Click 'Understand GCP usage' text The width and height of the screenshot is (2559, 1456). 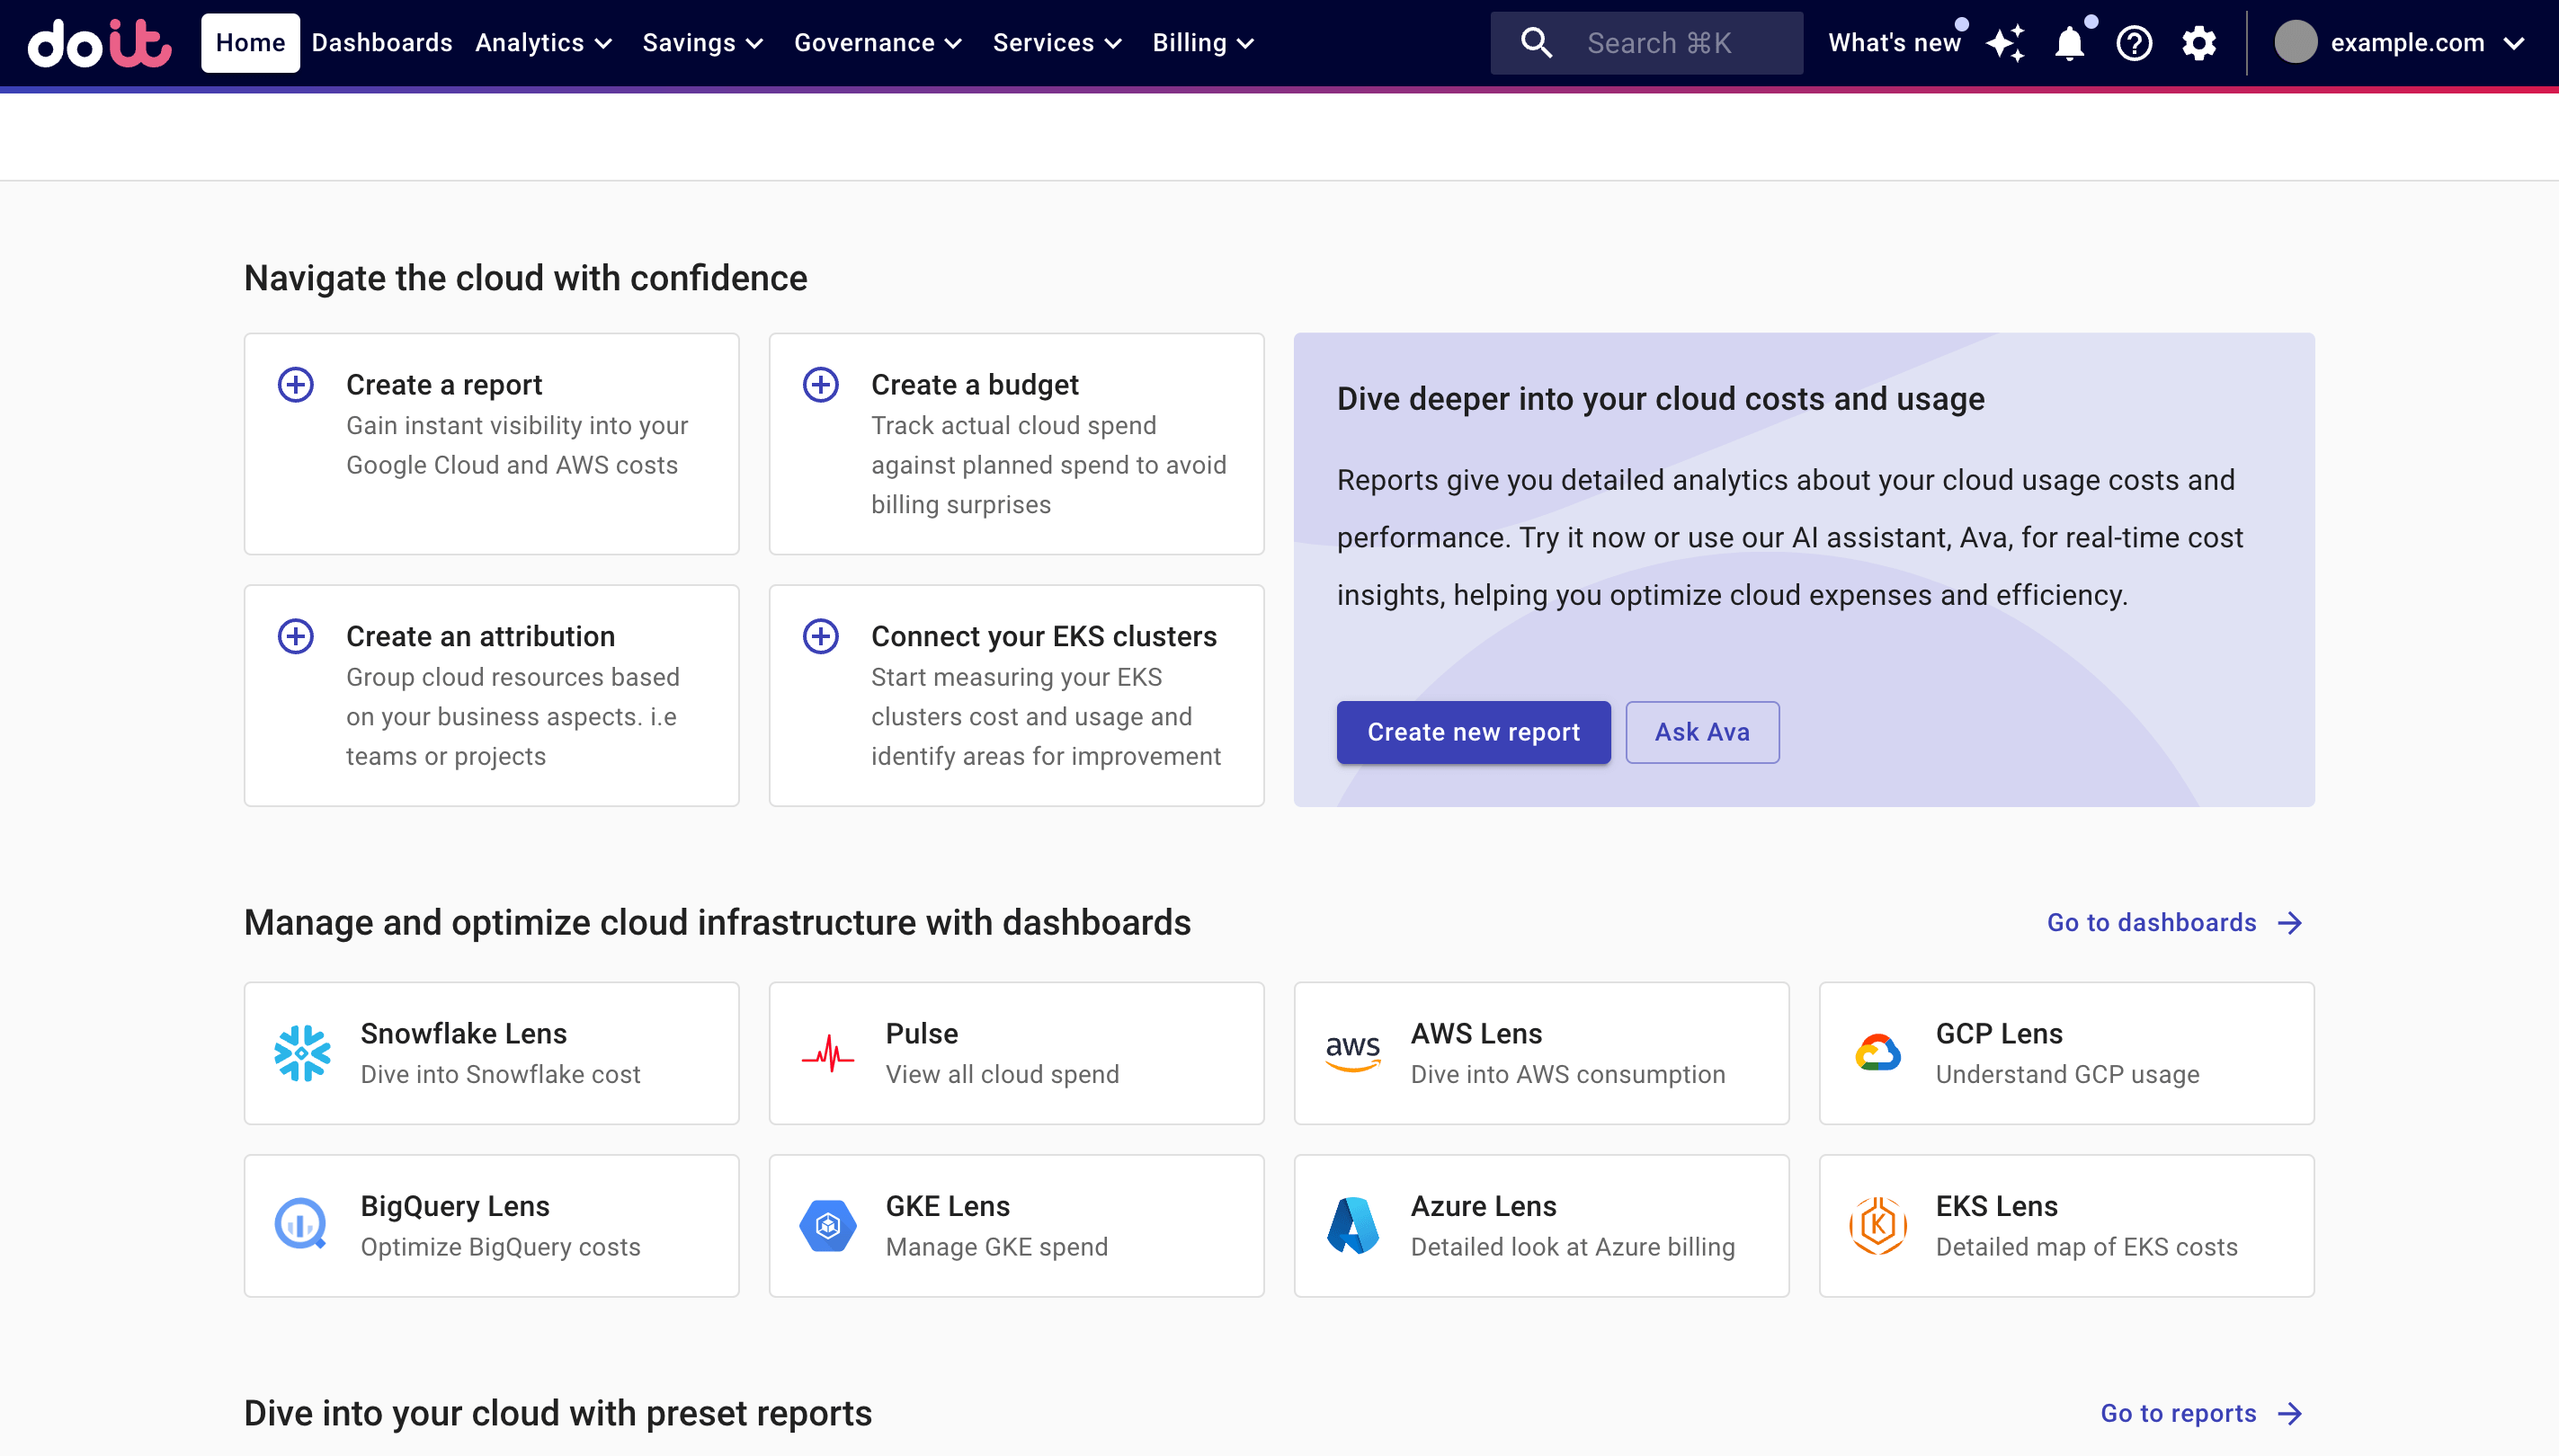tap(2068, 1074)
